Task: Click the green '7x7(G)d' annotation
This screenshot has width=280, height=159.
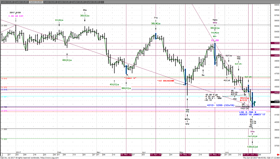Action: click(x=252, y=136)
